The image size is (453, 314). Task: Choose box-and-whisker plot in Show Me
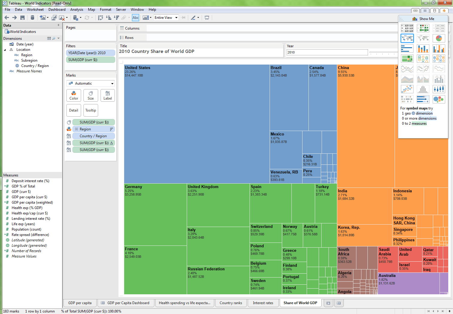click(x=439, y=89)
